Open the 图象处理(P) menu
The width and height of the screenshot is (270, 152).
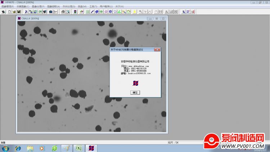point(38,6)
